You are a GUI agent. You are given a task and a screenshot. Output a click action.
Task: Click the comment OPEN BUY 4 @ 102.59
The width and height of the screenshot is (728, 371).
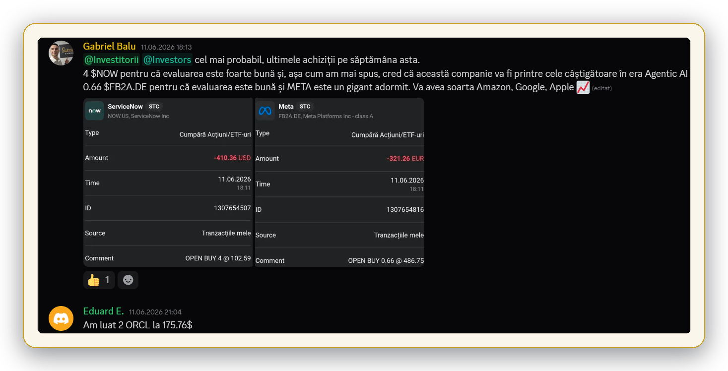(x=218, y=258)
